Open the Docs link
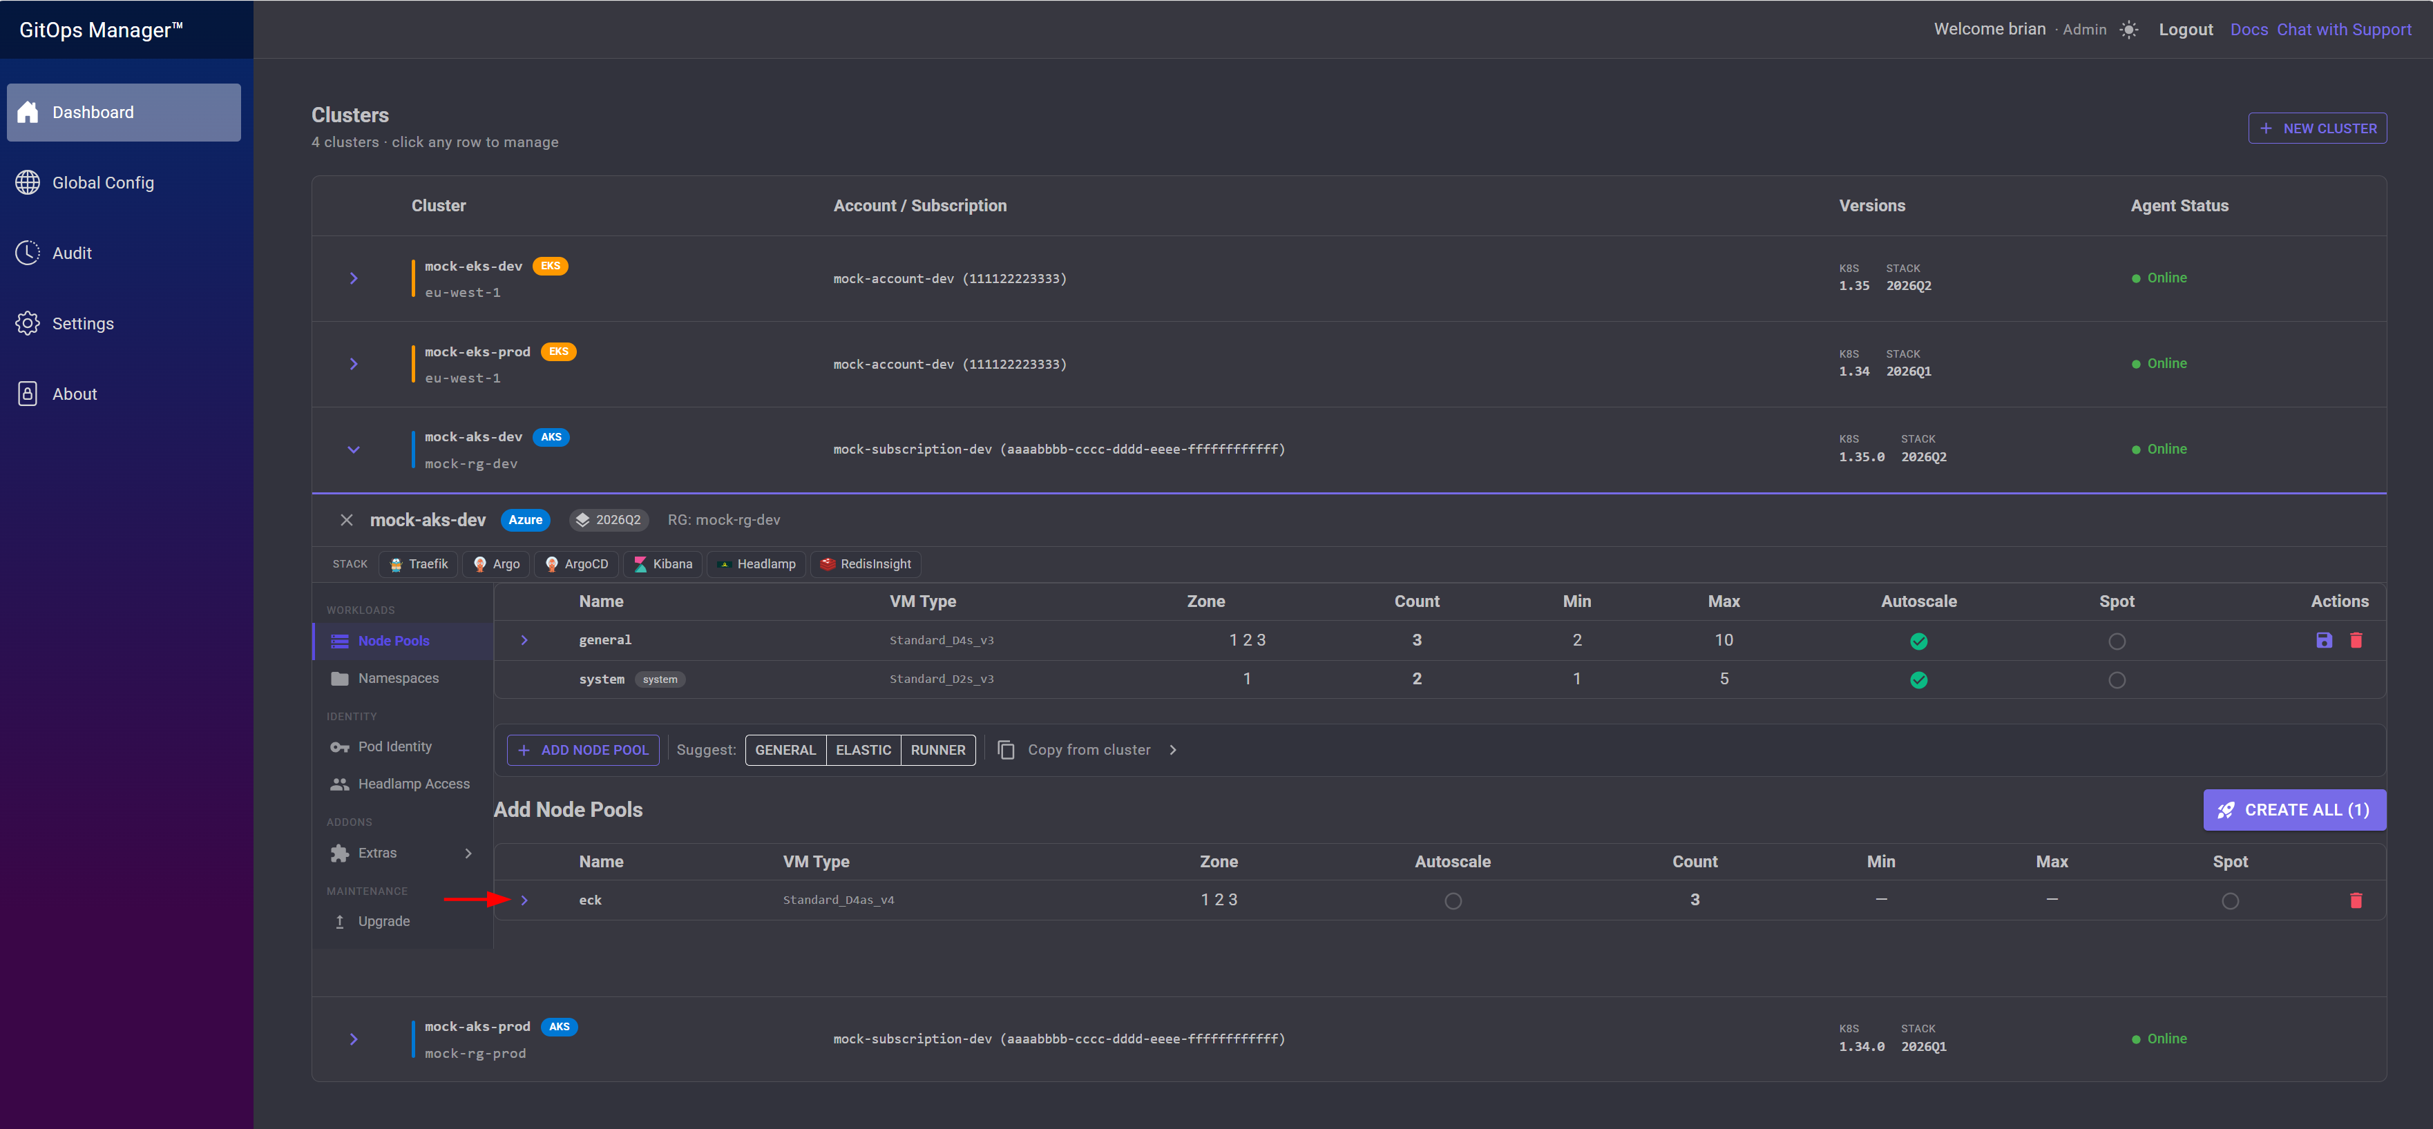 coord(2249,29)
